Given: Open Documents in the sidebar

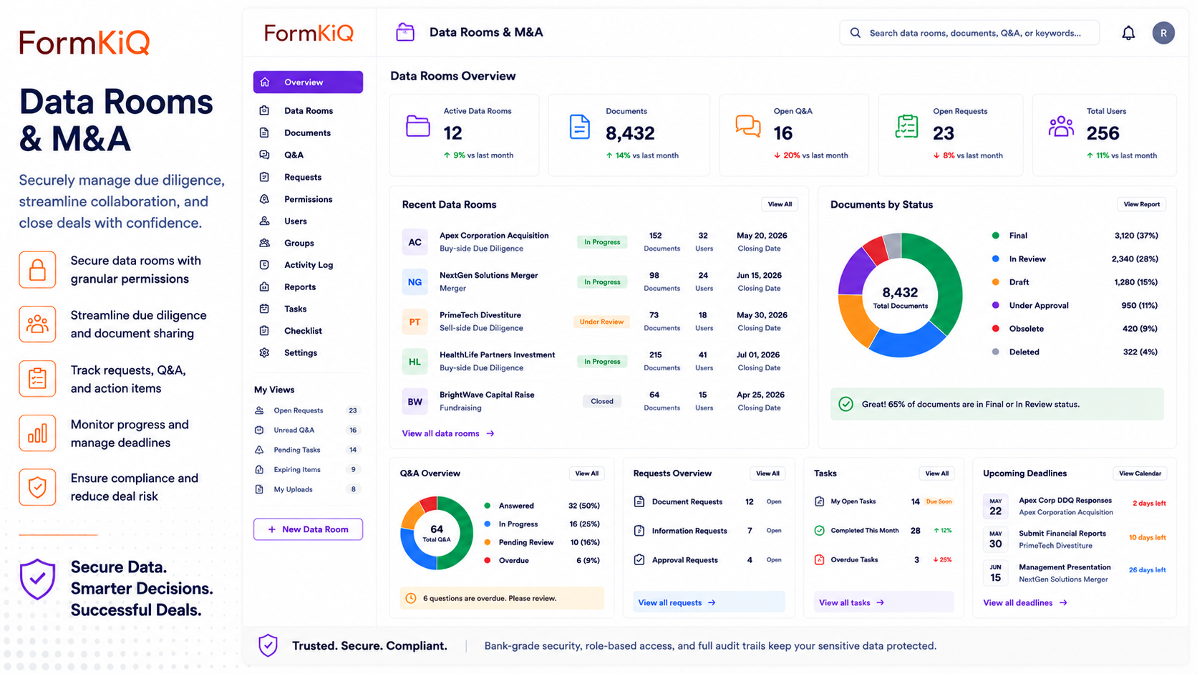Looking at the screenshot, I should (308, 133).
